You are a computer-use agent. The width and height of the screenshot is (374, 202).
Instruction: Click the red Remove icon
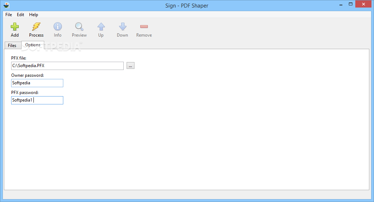point(144,27)
